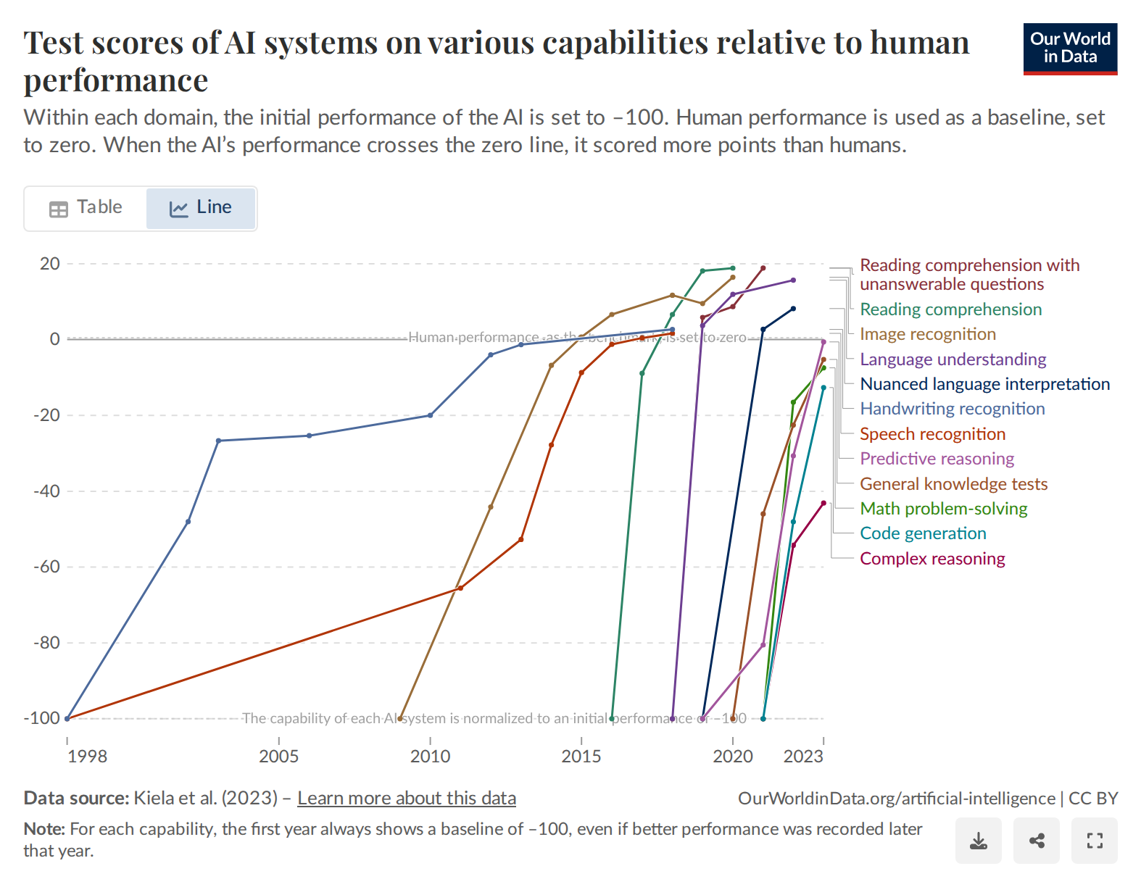Image resolution: width=1141 pixels, height=887 pixels.
Task: Click 'General knowledge tests' legend label
Action: point(953,484)
